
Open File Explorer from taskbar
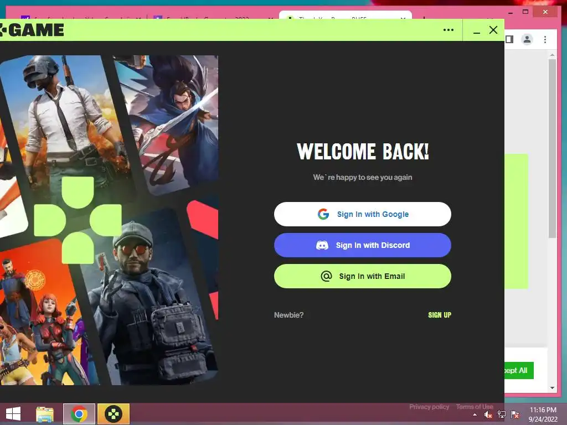pyautogui.click(x=45, y=414)
